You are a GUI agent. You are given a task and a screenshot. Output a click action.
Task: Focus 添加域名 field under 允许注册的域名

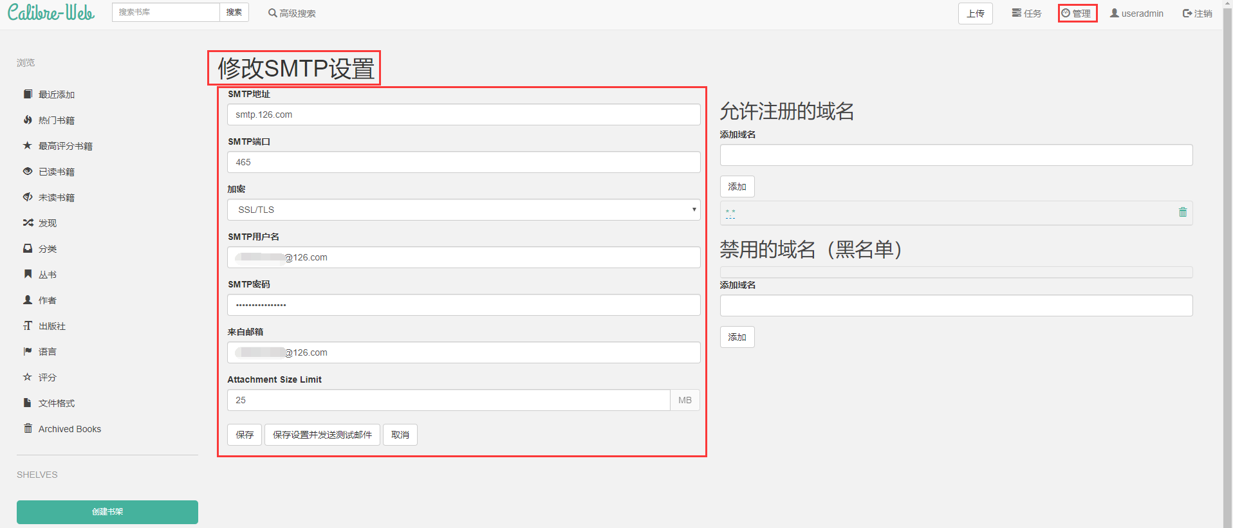956,155
